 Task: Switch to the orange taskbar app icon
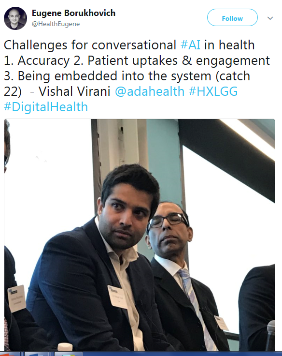(10, 354)
